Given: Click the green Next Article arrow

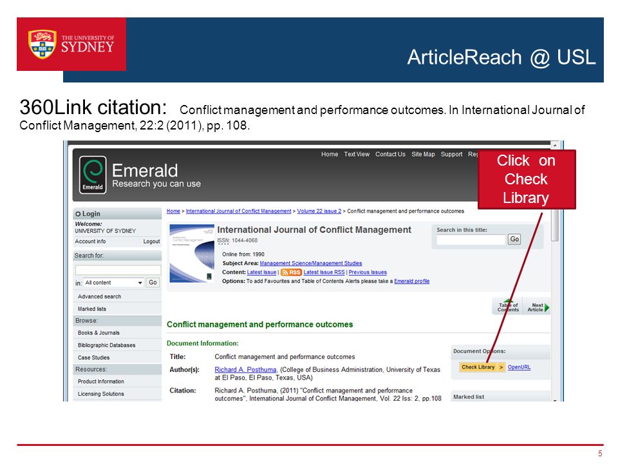Looking at the screenshot, I should tap(547, 307).
